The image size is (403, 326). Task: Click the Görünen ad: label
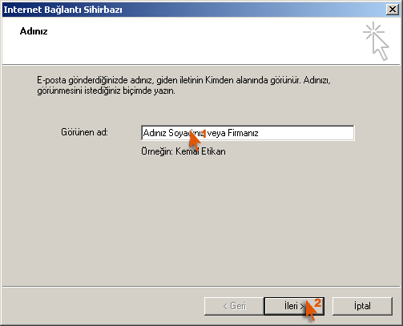84,132
